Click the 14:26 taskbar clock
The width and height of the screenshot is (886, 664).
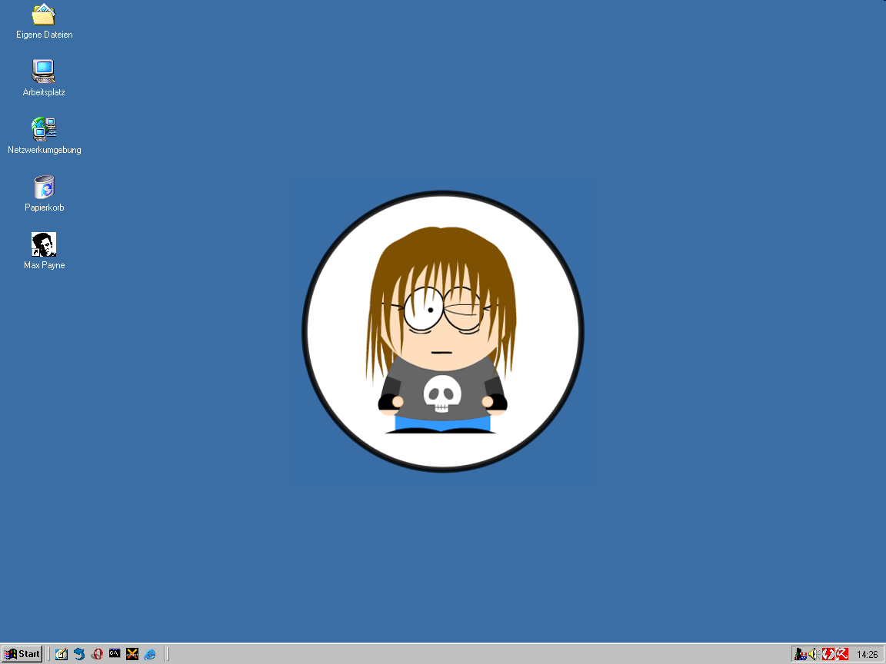point(868,655)
